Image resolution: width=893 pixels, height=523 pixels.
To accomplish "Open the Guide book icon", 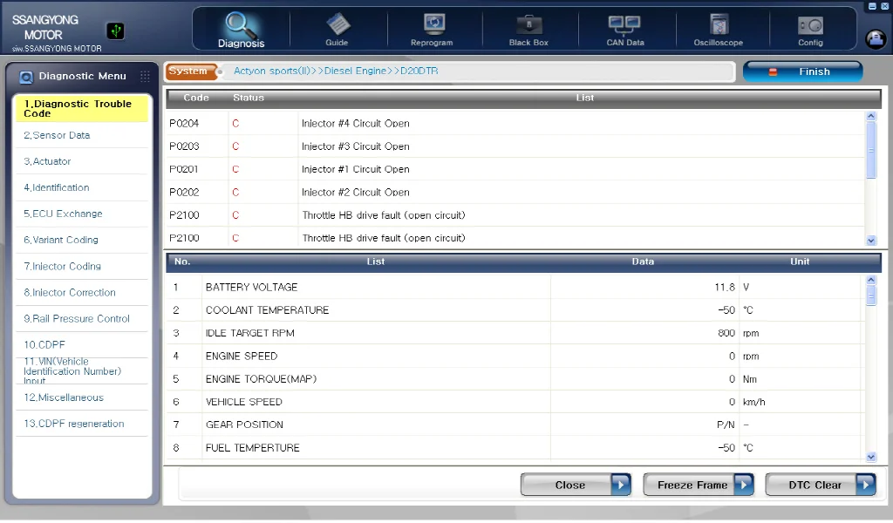I will (x=337, y=24).
